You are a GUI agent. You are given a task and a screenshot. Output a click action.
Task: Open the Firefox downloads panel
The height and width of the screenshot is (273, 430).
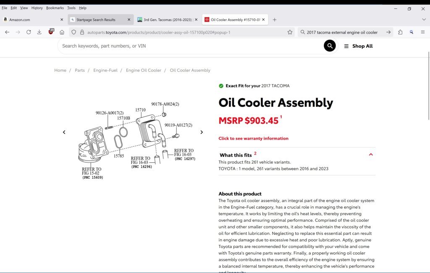click(39, 32)
